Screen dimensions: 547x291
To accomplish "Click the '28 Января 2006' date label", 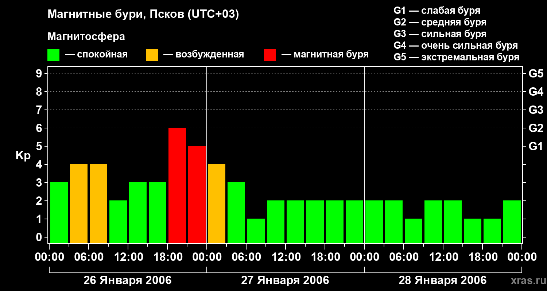I will coord(443,280).
